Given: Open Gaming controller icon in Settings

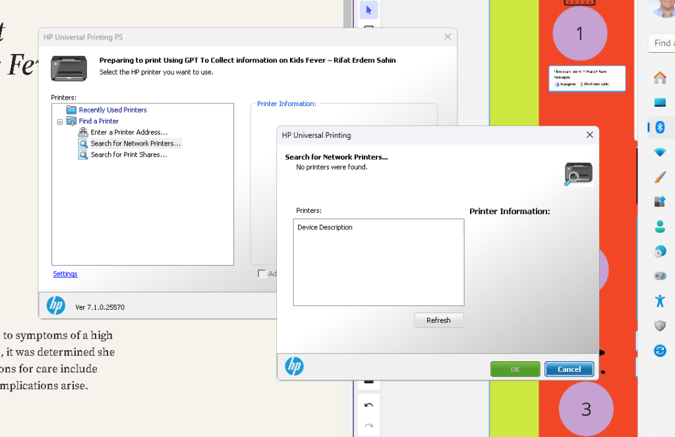Looking at the screenshot, I should [659, 276].
